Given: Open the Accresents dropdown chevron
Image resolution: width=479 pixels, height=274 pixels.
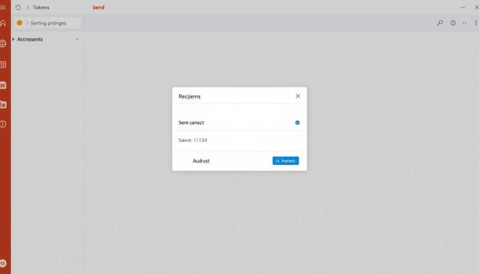Looking at the screenshot, I should pos(77,39).
